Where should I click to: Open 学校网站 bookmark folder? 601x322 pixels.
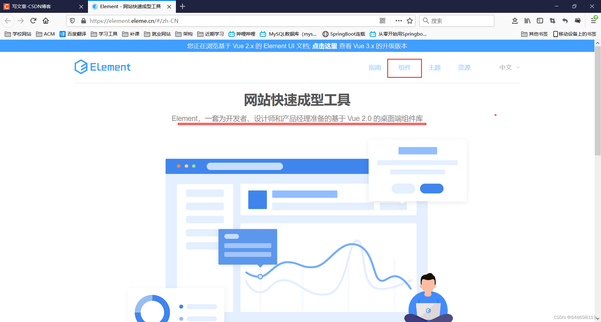(x=18, y=34)
